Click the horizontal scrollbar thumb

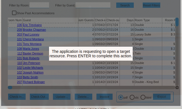point(10,87)
